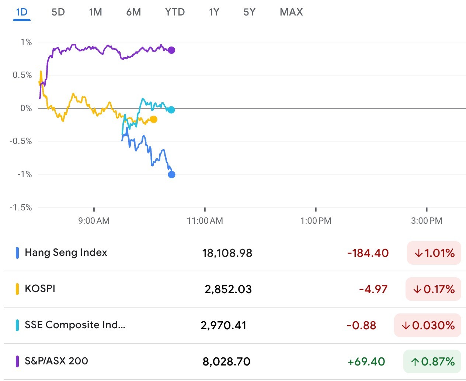Click the Hang Seng price 18,108.98
The image size is (466, 381).
[227, 253]
